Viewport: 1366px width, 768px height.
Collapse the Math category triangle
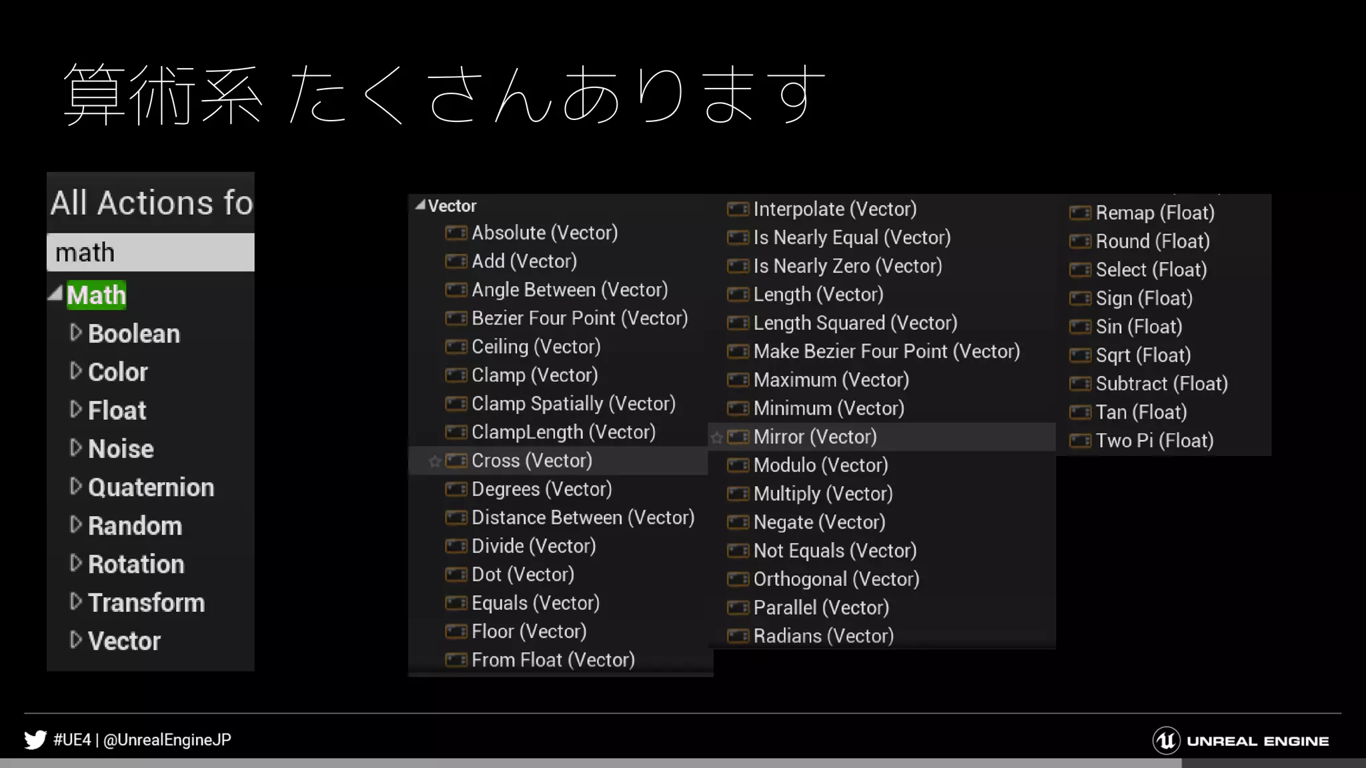point(56,294)
